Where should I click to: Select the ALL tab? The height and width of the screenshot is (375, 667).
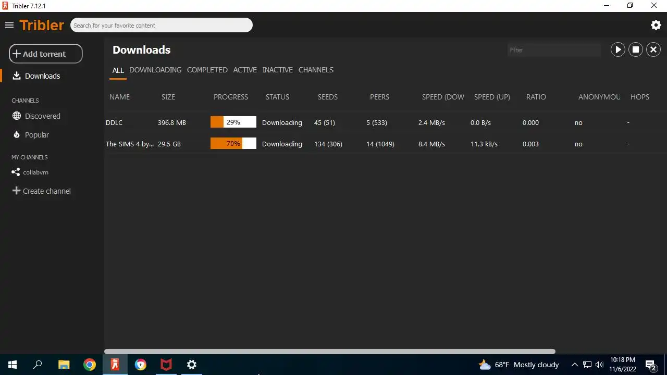click(x=118, y=70)
